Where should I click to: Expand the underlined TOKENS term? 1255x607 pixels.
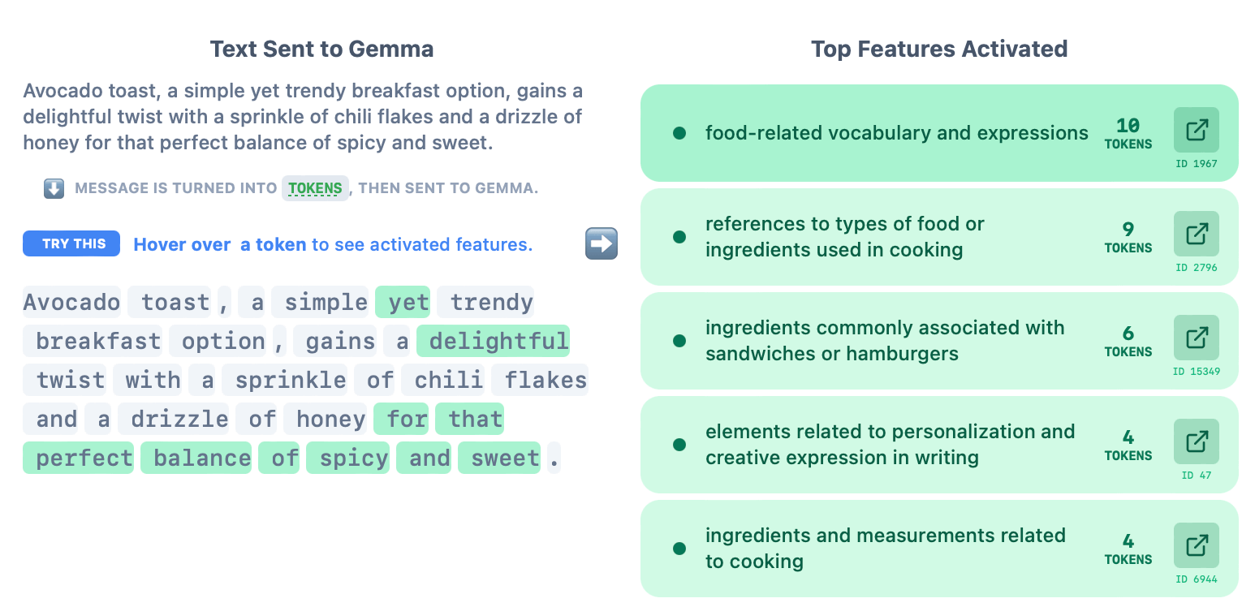(315, 187)
